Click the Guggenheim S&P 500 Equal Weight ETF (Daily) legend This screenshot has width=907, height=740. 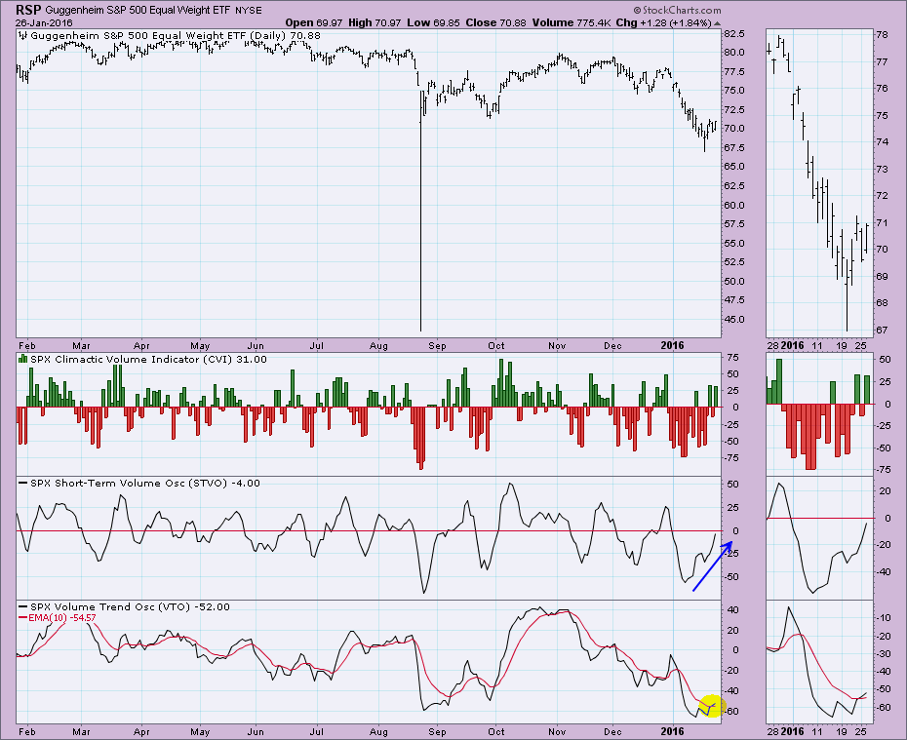click(176, 35)
